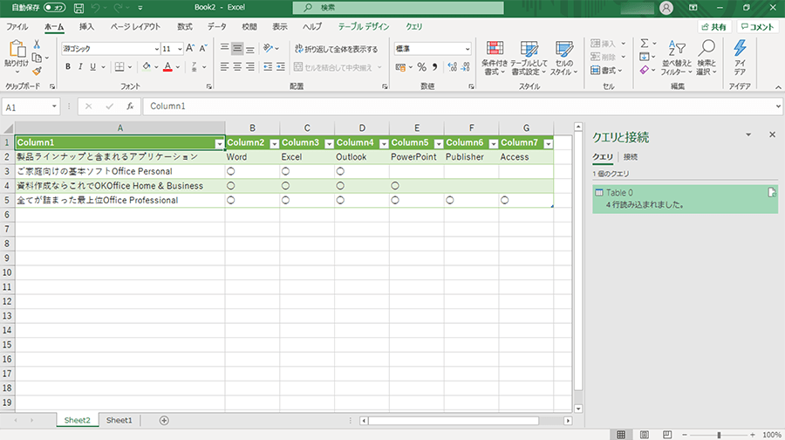Click the Select All corner triangle
This screenshot has width=785, height=440.
click(x=8, y=128)
